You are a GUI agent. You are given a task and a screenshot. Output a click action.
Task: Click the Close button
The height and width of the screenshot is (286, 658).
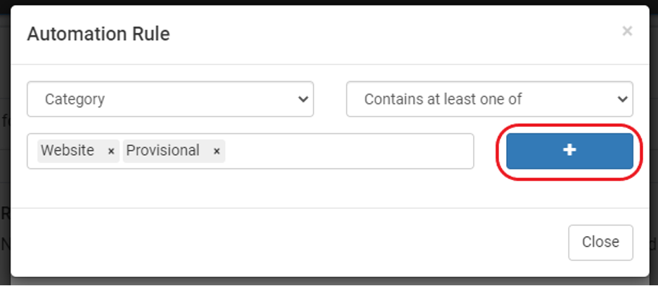[600, 243]
